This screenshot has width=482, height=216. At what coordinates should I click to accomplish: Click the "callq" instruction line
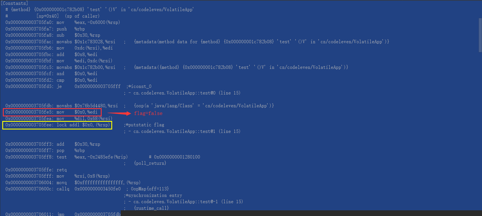point(63,189)
